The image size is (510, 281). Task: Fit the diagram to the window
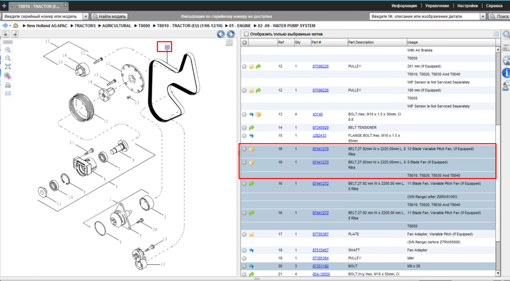tap(8, 67)
